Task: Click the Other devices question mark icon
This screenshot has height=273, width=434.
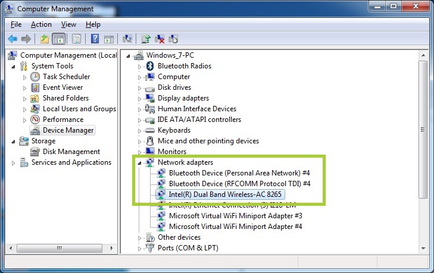Action: point(150,237)
